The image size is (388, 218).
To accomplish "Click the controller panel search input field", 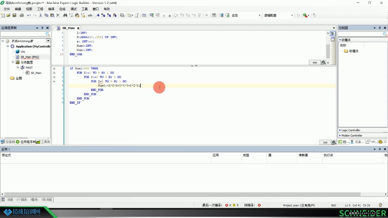I will [x=361, y=34].
